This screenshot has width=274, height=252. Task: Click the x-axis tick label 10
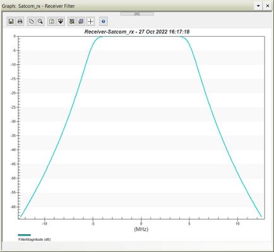tap(237, 224)
